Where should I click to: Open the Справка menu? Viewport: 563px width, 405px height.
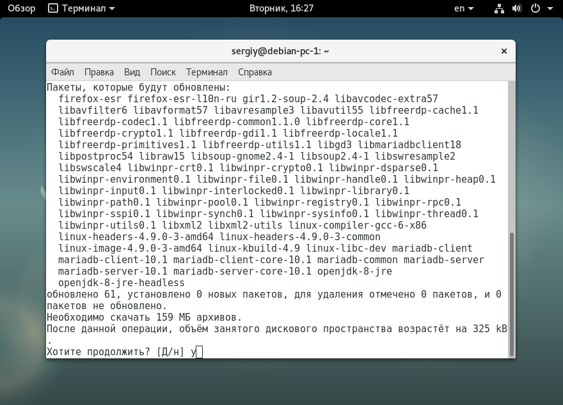[x=255, y=72]
